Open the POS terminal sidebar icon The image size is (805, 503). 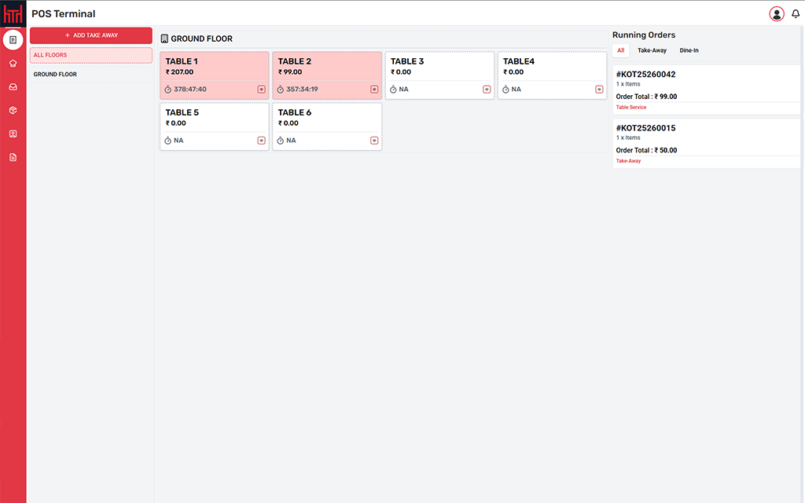click(x=13, y=39)
